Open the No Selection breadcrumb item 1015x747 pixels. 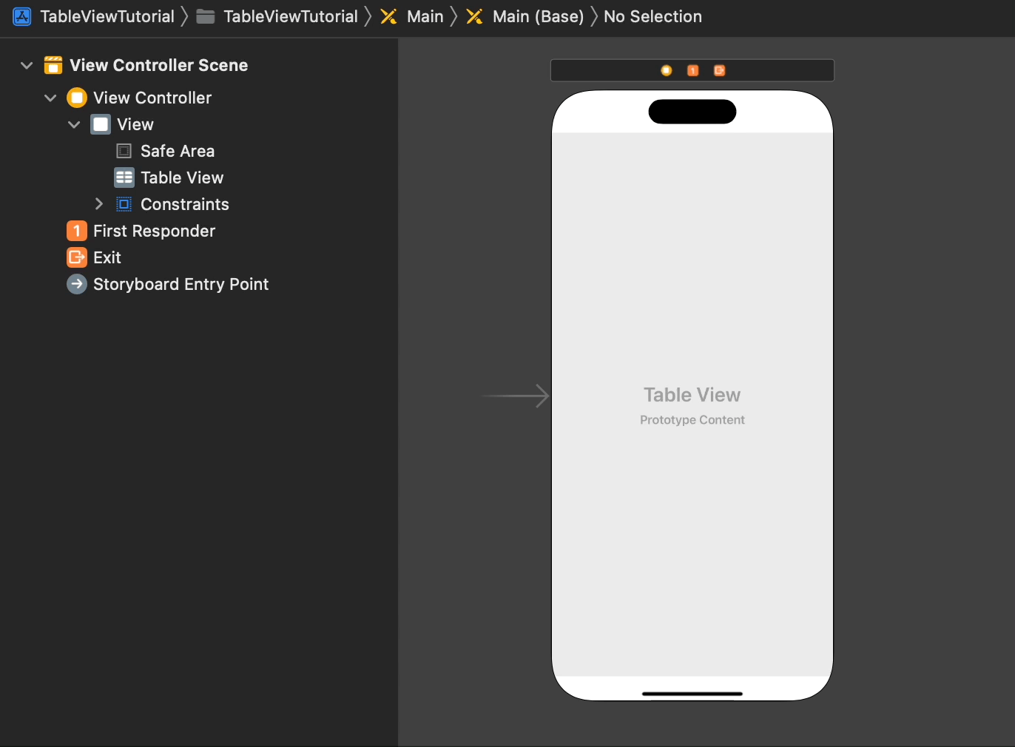(652, 16)
